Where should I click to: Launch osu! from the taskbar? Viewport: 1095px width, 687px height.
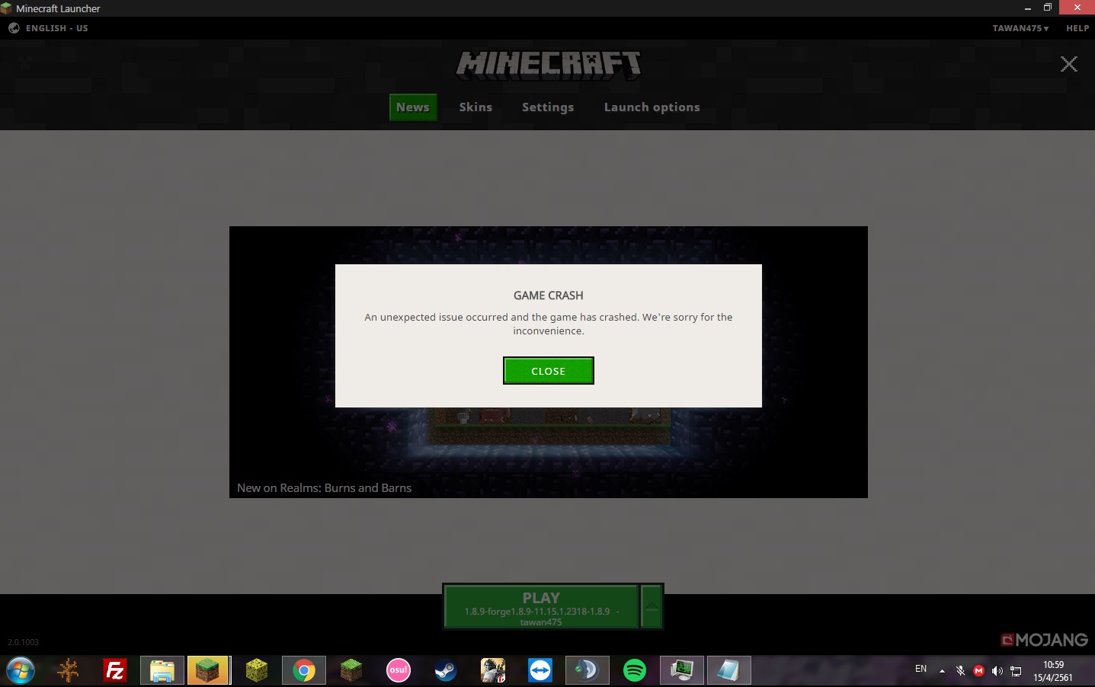pos(399,671)
